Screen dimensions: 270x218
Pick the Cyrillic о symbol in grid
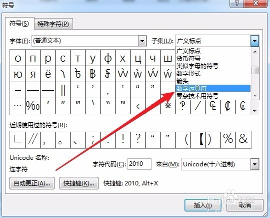pyautogui.click(x=18, y=58)
